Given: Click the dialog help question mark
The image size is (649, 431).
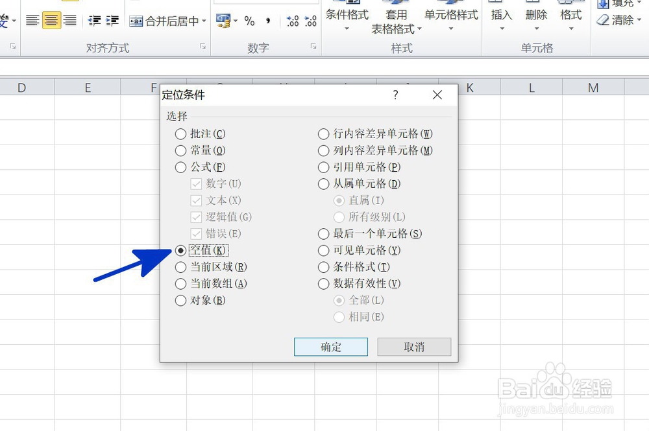Looking at the screenshot, I should tap(395, 95).
